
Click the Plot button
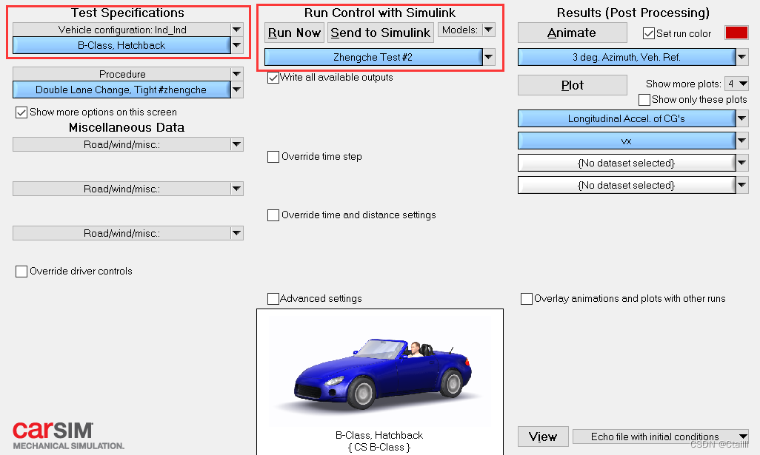(572, 85)
